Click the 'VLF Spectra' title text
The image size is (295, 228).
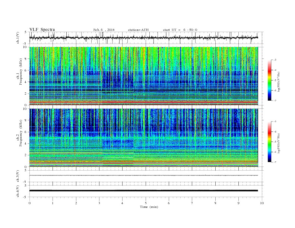coord(42,29)
